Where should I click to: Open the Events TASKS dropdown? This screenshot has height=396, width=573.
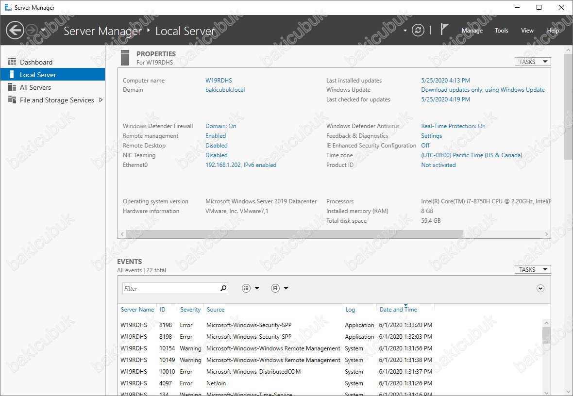(532, 270)
